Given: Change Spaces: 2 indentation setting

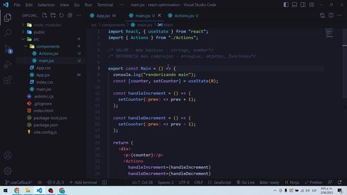Looking at the screenshot, I should coord(166,183).
